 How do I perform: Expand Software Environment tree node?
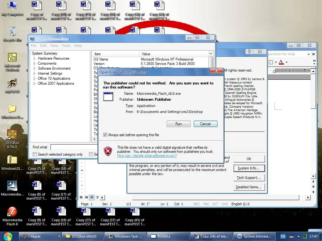(35, 68)
